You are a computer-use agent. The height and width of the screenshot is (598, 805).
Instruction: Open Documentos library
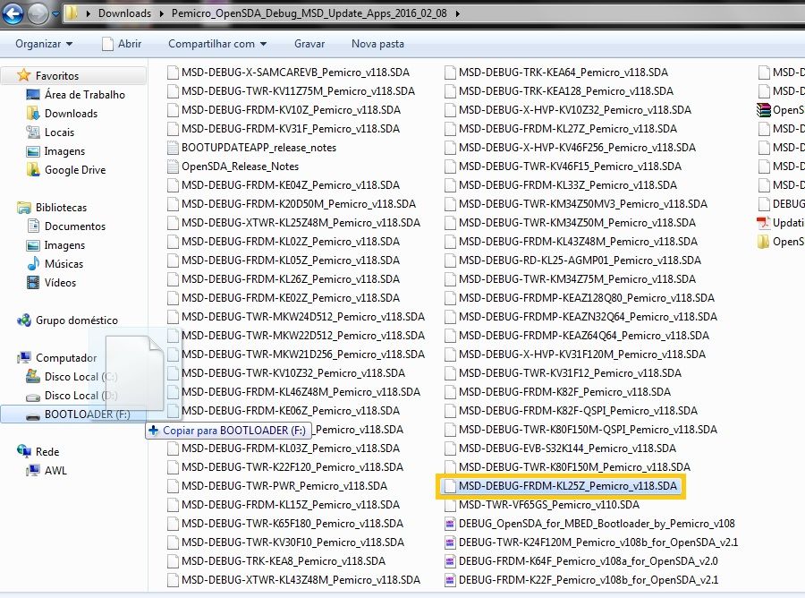(75, 226)
